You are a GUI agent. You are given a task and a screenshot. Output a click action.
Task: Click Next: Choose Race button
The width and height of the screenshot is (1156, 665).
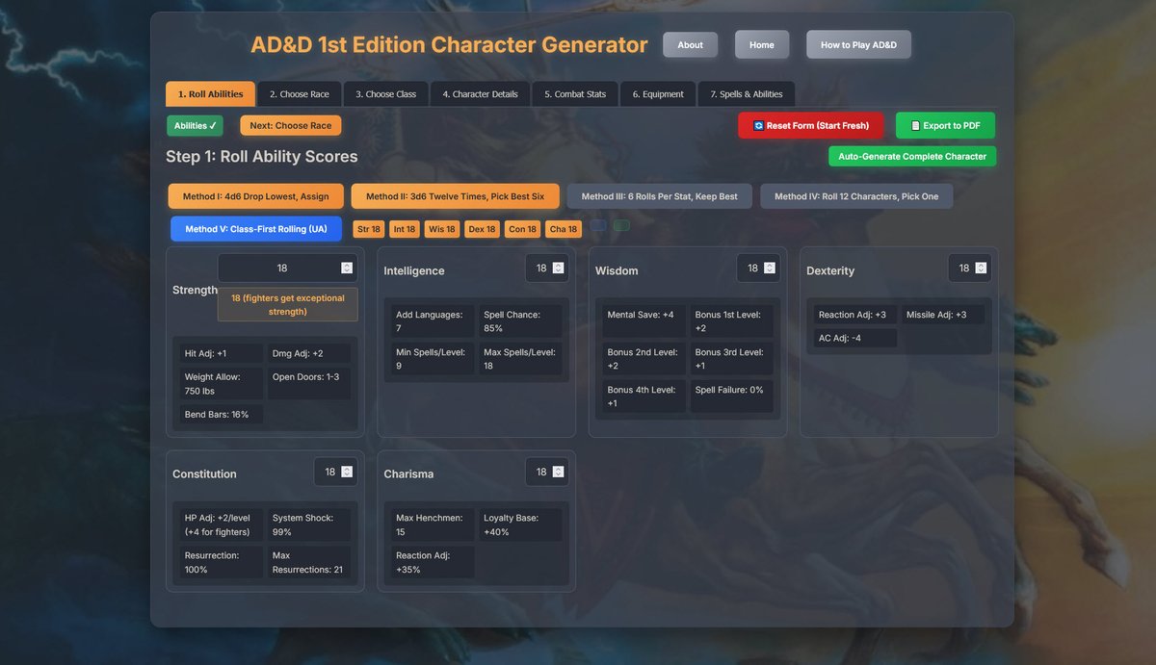pyautogui.click(x=290, y=125)
